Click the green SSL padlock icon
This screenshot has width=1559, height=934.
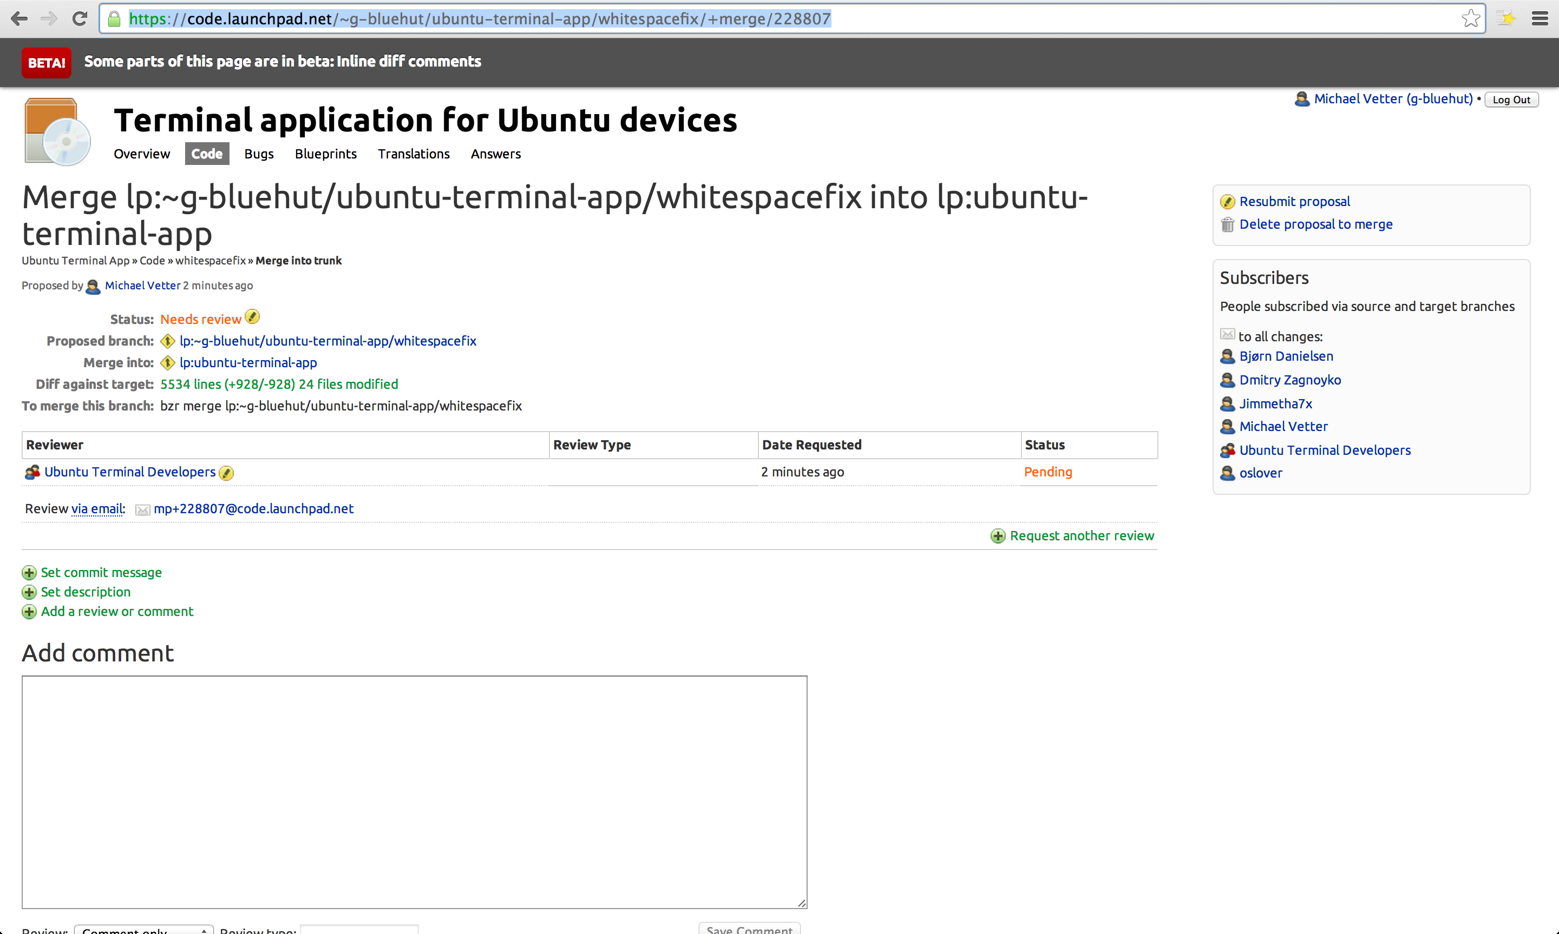114,19
